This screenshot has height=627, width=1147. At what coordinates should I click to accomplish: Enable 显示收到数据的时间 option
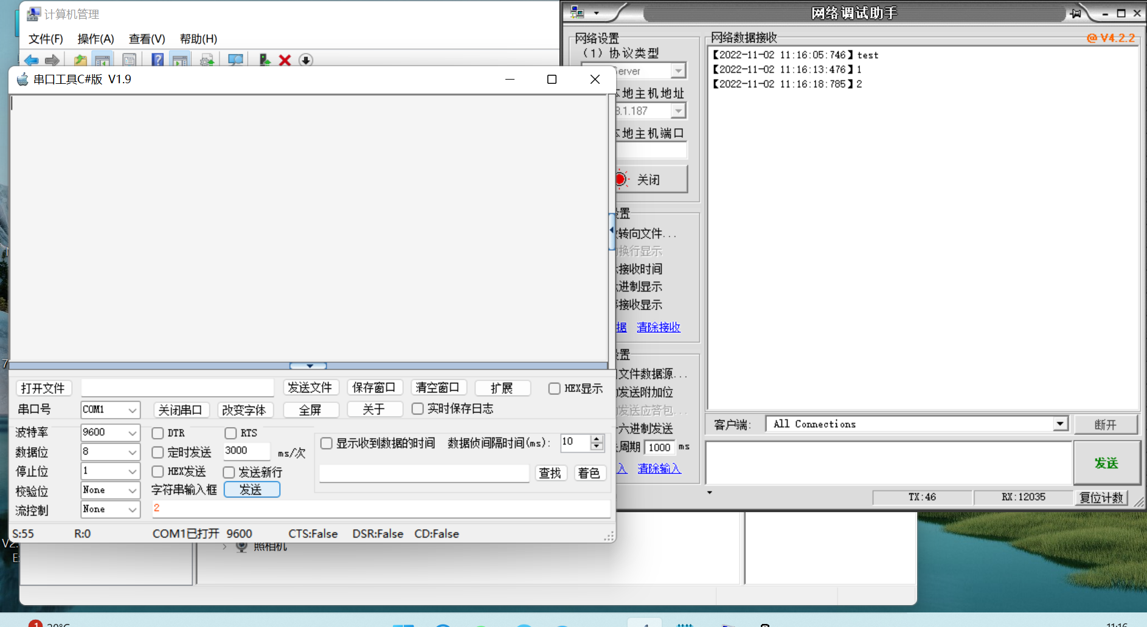(x=327, y=444)
